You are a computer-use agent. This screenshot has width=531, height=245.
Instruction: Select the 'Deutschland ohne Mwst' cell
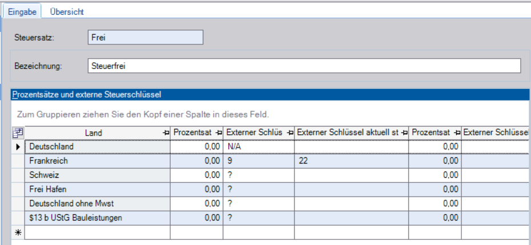[x=97, y=203]
